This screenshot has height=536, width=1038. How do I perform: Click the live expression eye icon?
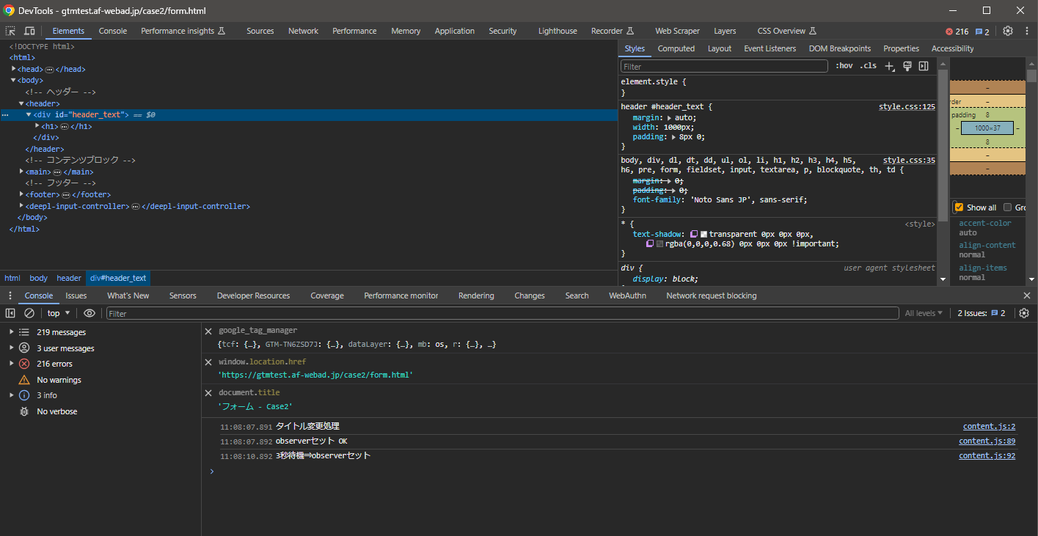coord(89,313)
